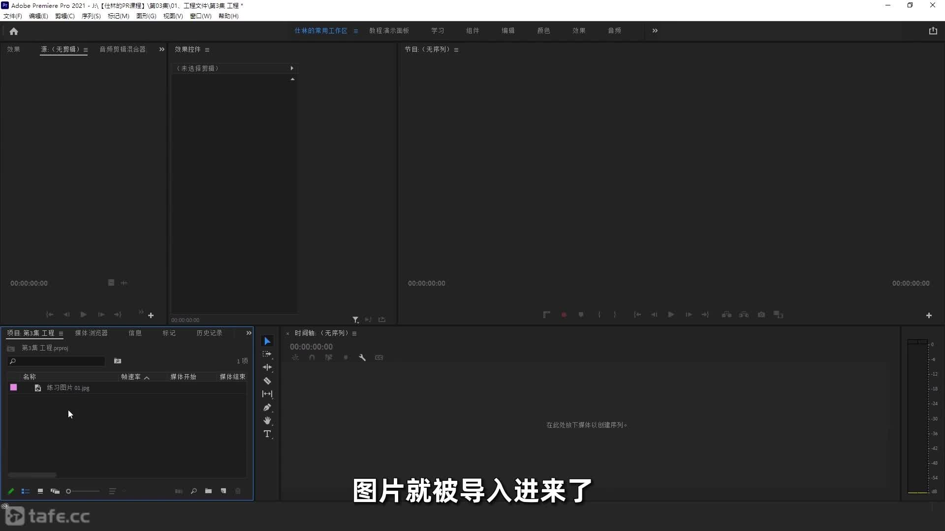Switch Project panel to Freeform view
The image size is (945, 531).
point(55,491)
